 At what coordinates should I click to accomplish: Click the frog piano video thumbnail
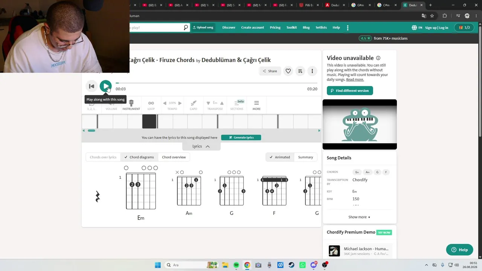(360, 124)
